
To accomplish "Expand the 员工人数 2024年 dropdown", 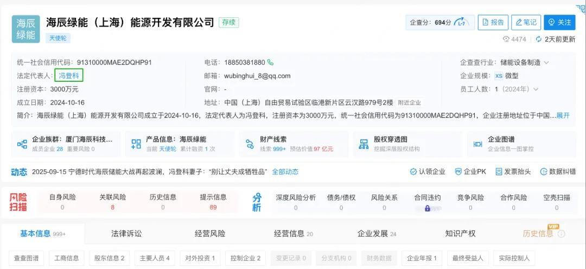I will tap(536, 89).
